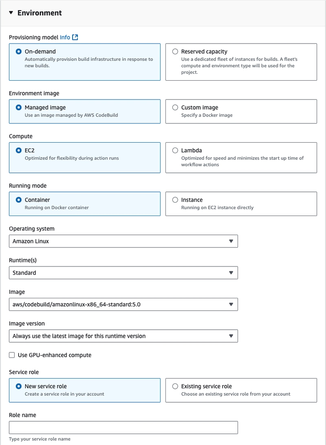Screen dimensions: 326x445
Task: Select the Managed image option
Action: point(18,107)
